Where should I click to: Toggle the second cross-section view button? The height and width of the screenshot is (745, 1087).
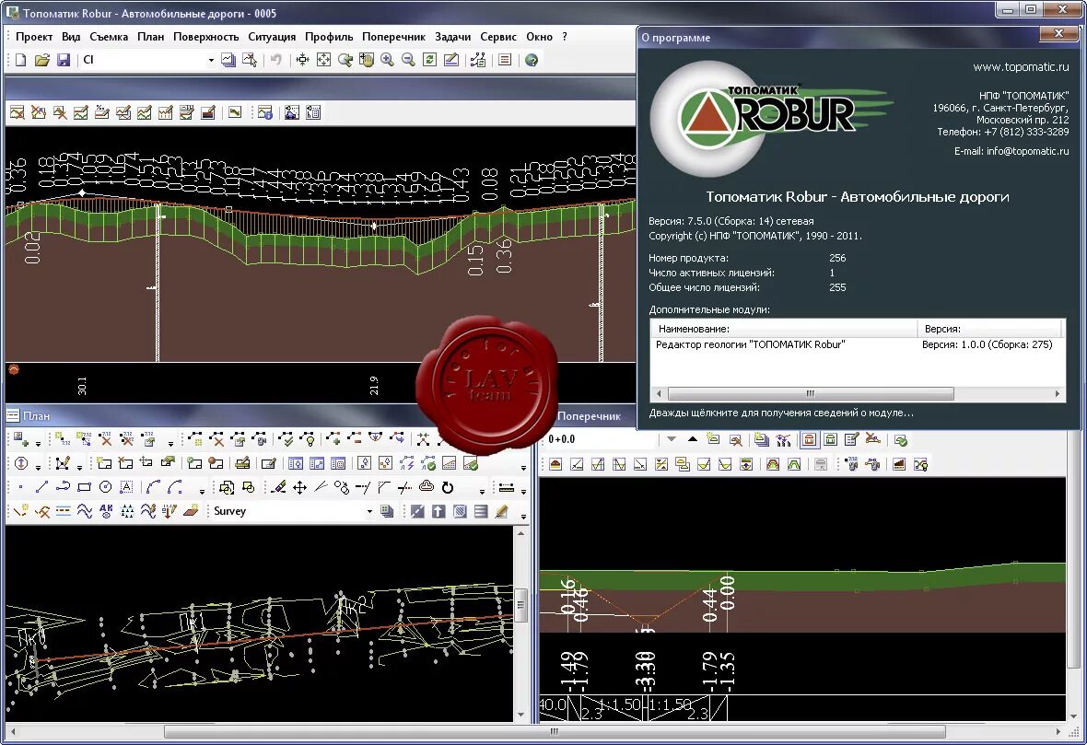[831, 439]
